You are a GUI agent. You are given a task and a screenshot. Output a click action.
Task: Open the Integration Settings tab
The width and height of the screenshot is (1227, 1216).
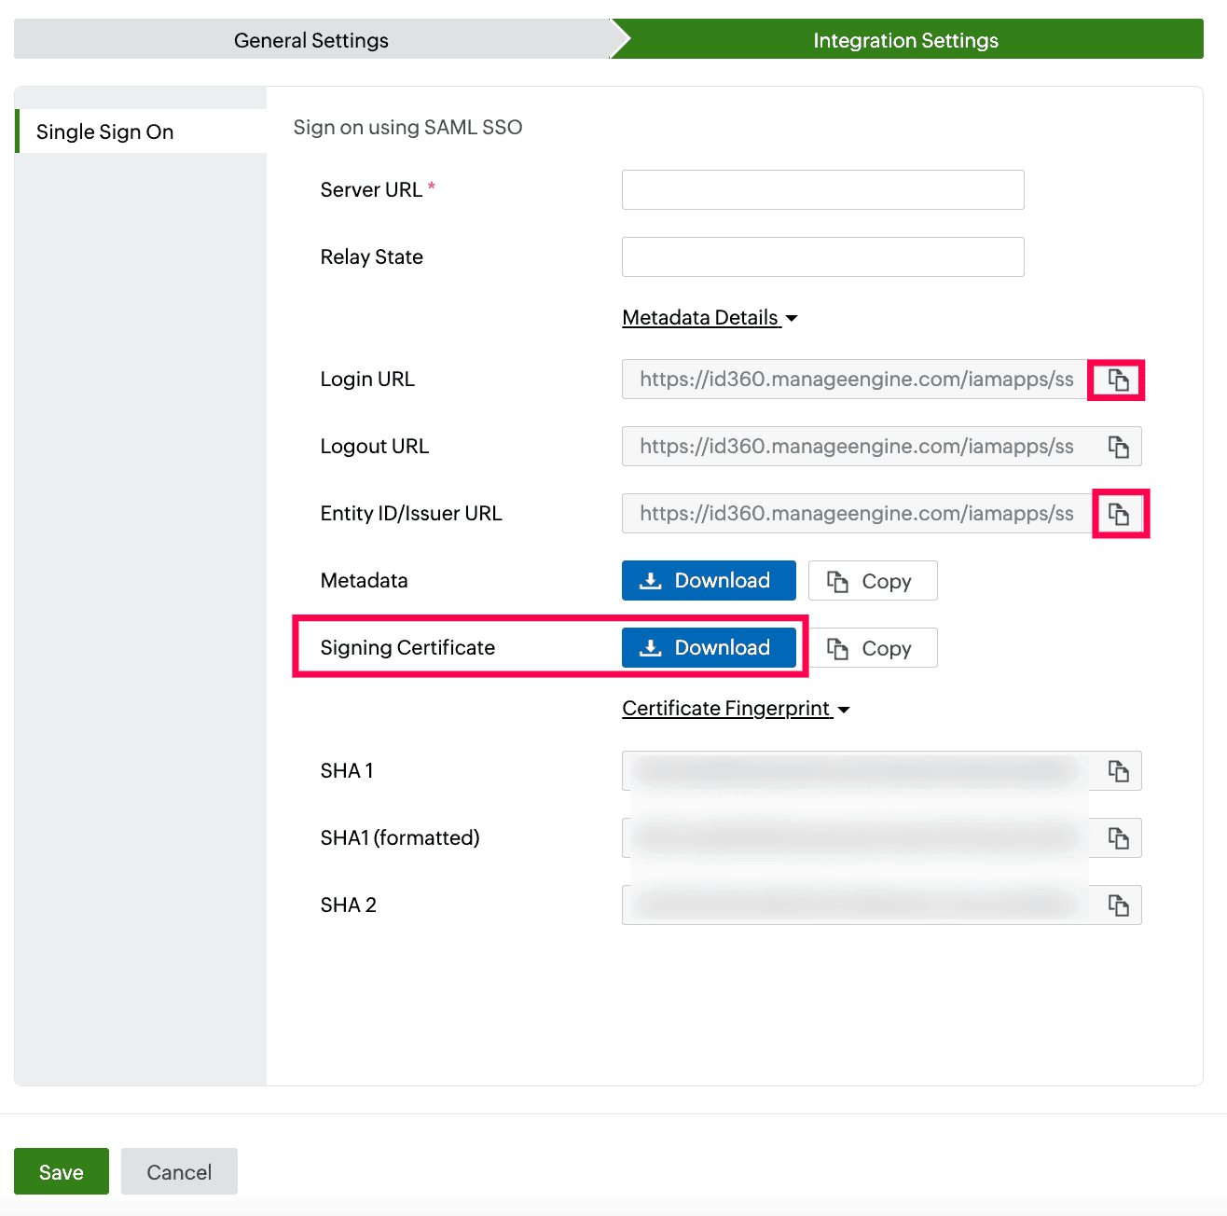(x=905, y=39)
